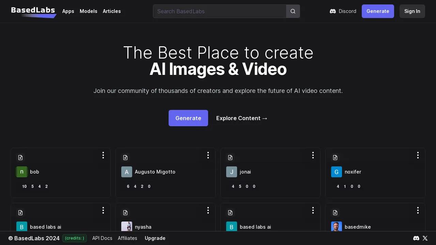The width and height of the screenshot is (436, 245).
Task: Focus the Search BasedLabs input field
Action: (x=220, y=11)
